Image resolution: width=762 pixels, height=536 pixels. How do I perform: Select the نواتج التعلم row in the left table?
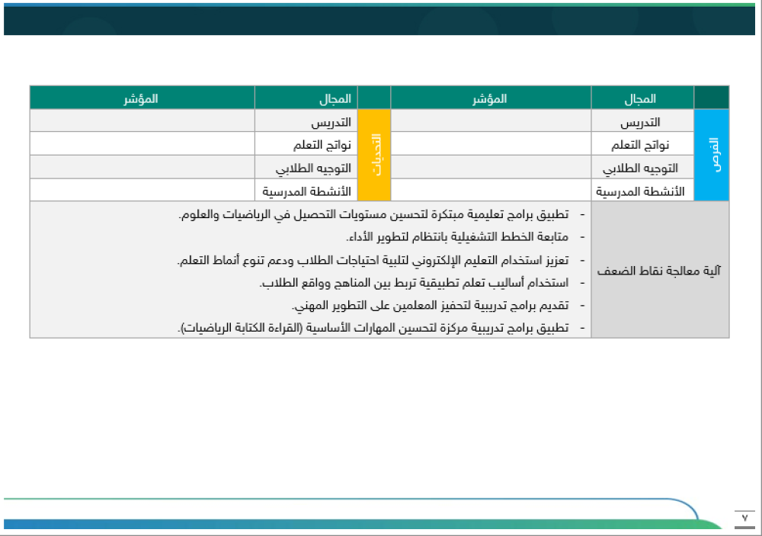pyautogui.click(x=141, y=144)
